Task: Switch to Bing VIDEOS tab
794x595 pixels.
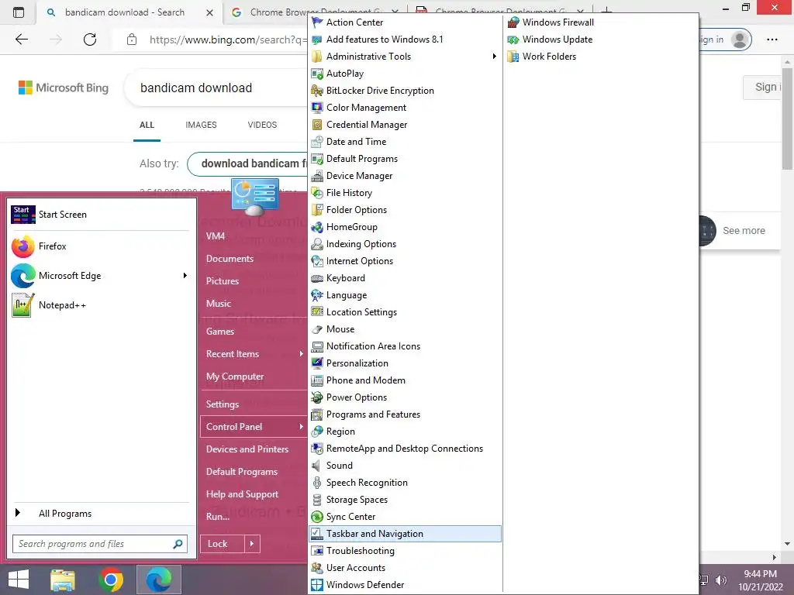Action: click(x=262, y=125)
